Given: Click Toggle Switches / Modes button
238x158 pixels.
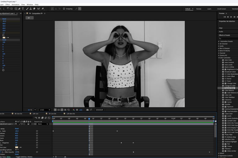Looking at the screenshot, I should pyautogui.click(x=24, y=157).
